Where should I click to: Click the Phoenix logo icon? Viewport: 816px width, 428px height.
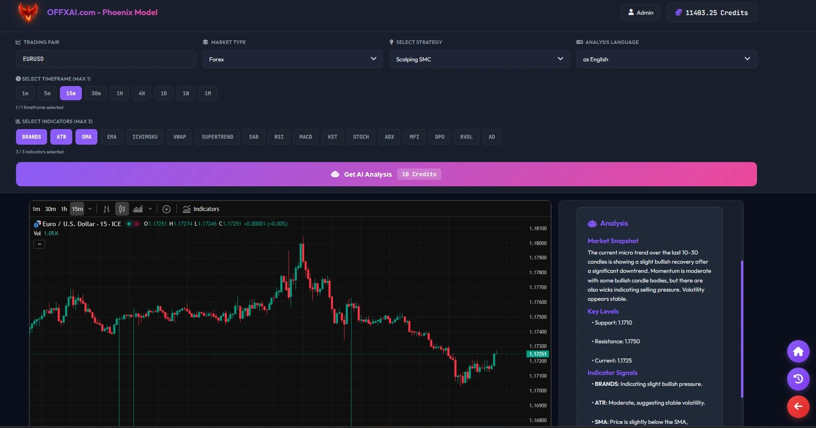pyautogui.click(x=28, y=12)
